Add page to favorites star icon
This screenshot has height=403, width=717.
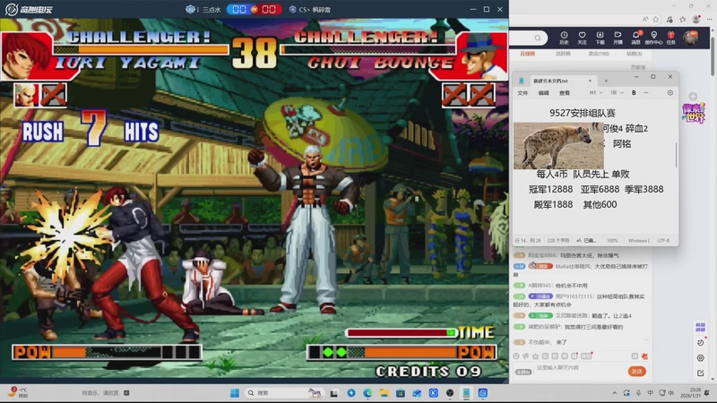coord(656,19)
